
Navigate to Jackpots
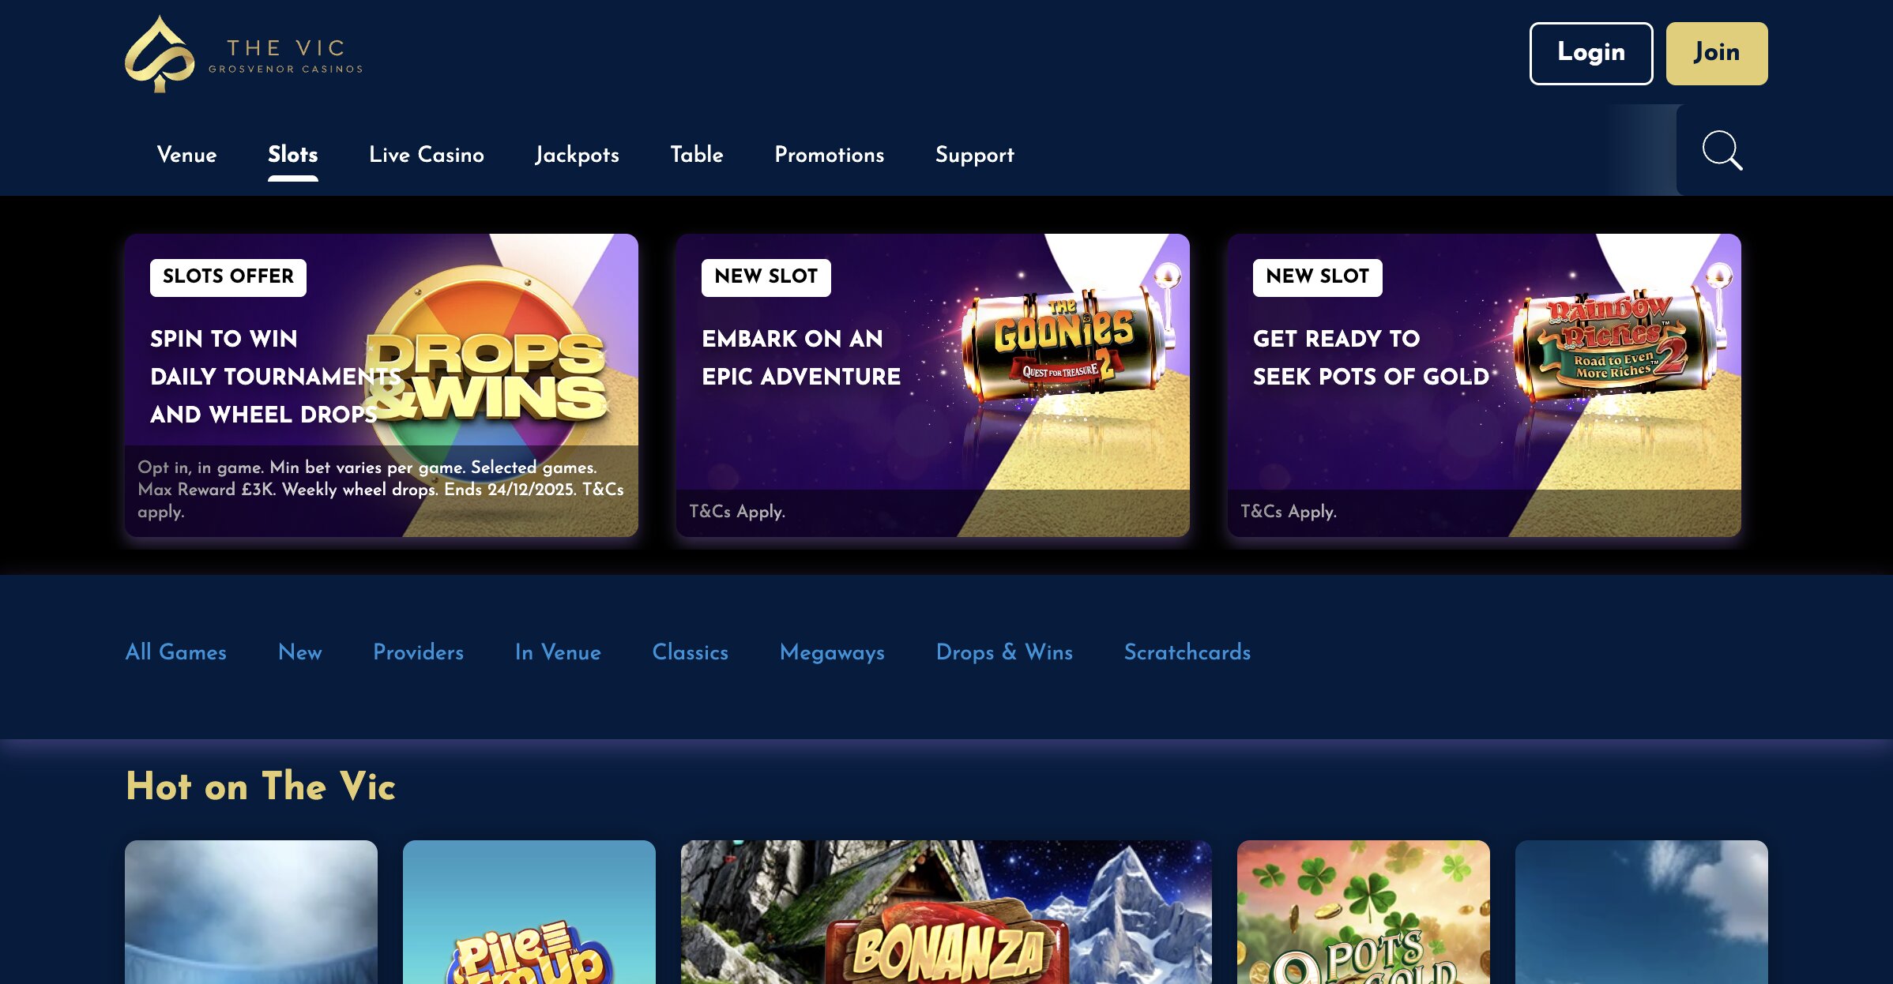(x=577, y=155)
